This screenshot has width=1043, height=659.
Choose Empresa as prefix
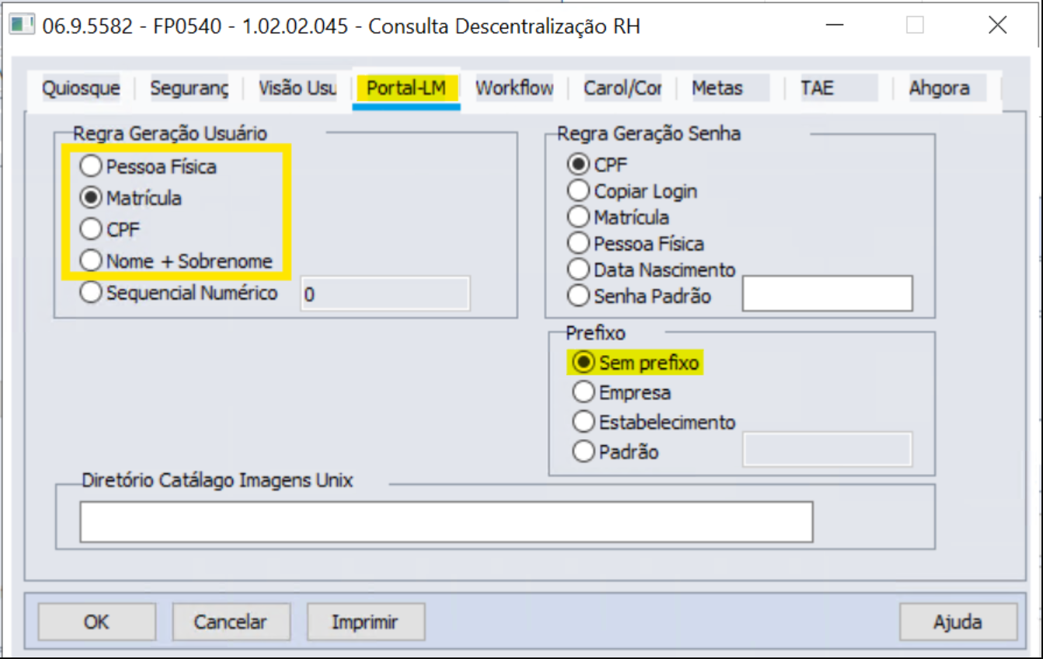click(x=583, y=392)
